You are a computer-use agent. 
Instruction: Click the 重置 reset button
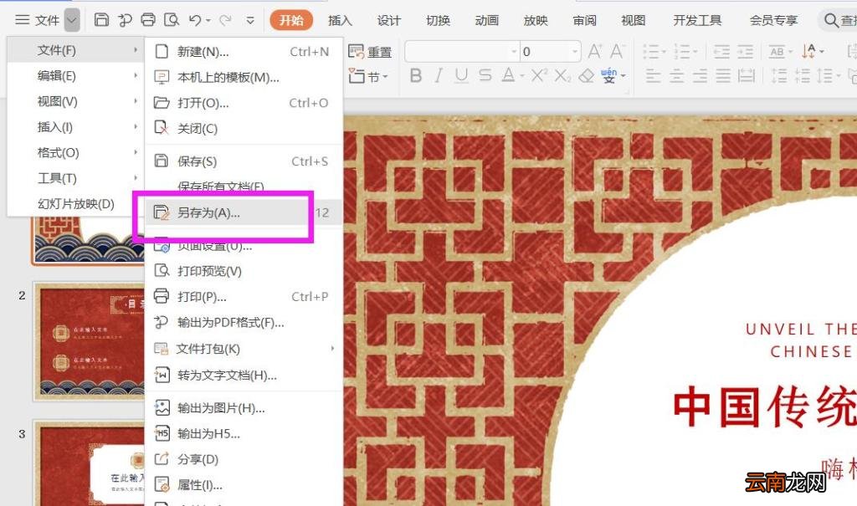pyautogui.click(x=370, y=52)
